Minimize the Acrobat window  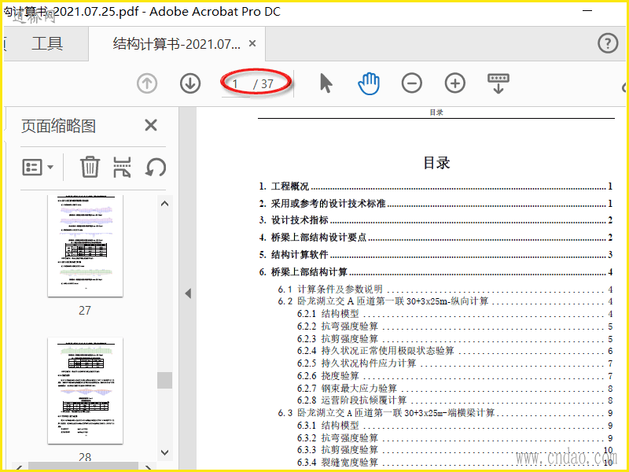pos(587,11)
